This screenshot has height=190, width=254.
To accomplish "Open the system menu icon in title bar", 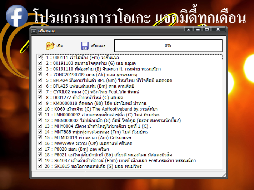I will (x=34, y=31).
